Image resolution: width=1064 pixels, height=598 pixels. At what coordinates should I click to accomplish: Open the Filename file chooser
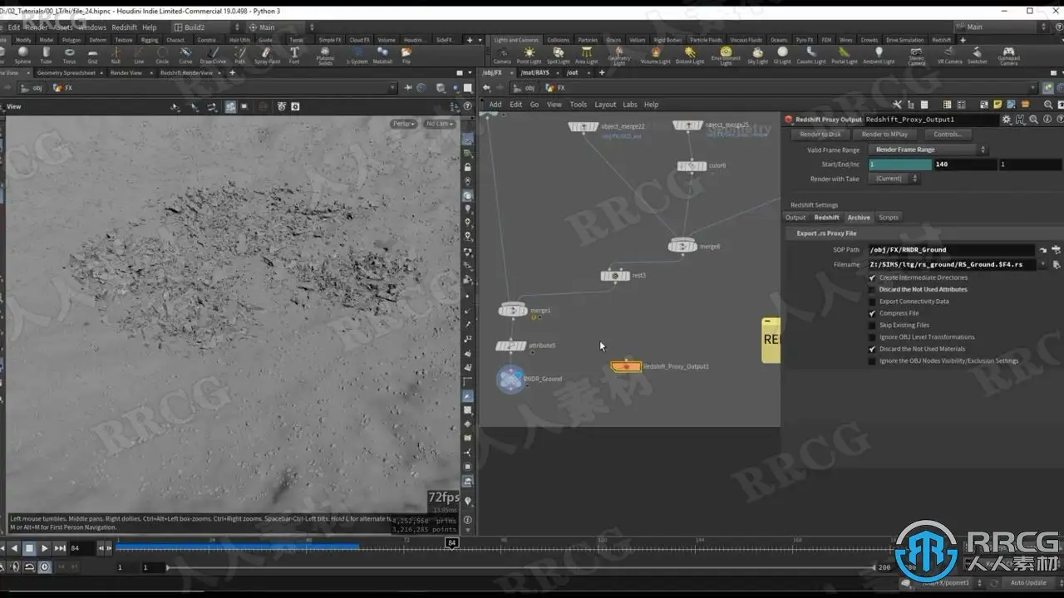point(1057,264)
